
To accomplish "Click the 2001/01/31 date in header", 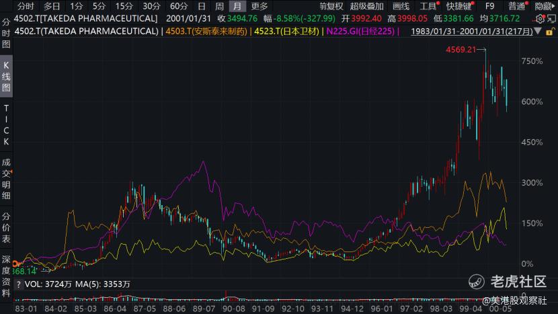I will point(188,19).
